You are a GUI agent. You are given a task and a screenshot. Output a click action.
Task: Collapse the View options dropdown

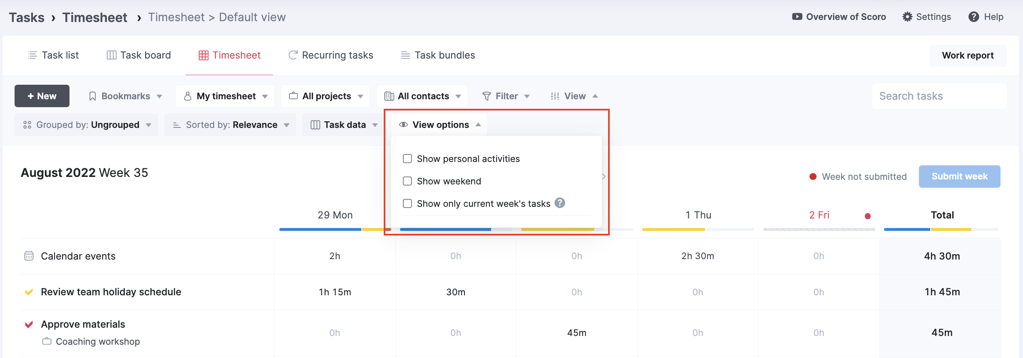pos(439,125)
